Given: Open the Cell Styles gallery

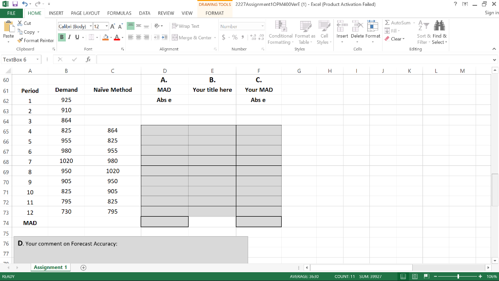Looking at the screenshot, I should (x=324, y=33).
